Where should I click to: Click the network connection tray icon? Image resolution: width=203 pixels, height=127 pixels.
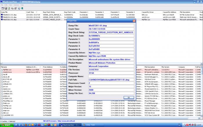coord(190,125)
